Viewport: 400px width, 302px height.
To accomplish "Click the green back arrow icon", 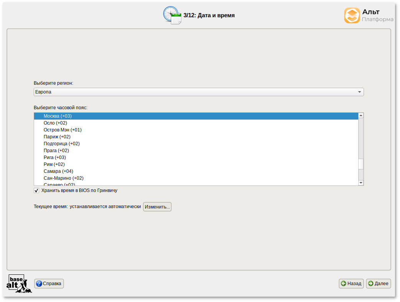I will click(x=344, y=284).
